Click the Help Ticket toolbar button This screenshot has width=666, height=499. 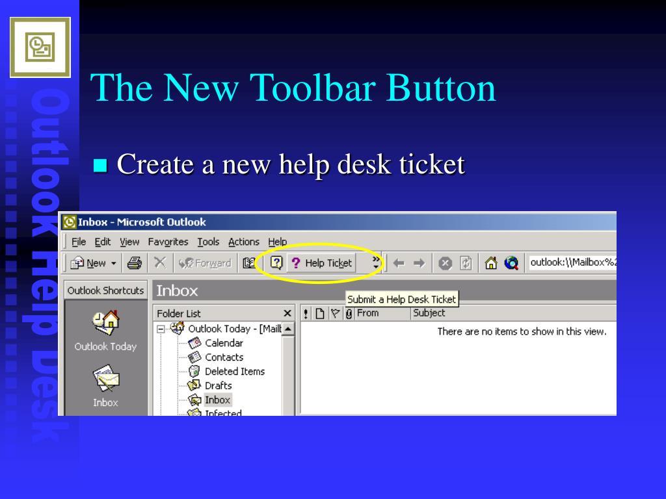click(x=321, y=263)
